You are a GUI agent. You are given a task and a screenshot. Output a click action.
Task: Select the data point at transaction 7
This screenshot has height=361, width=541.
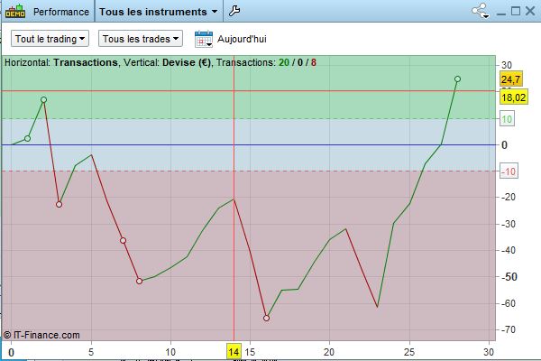tap(123, 240)
